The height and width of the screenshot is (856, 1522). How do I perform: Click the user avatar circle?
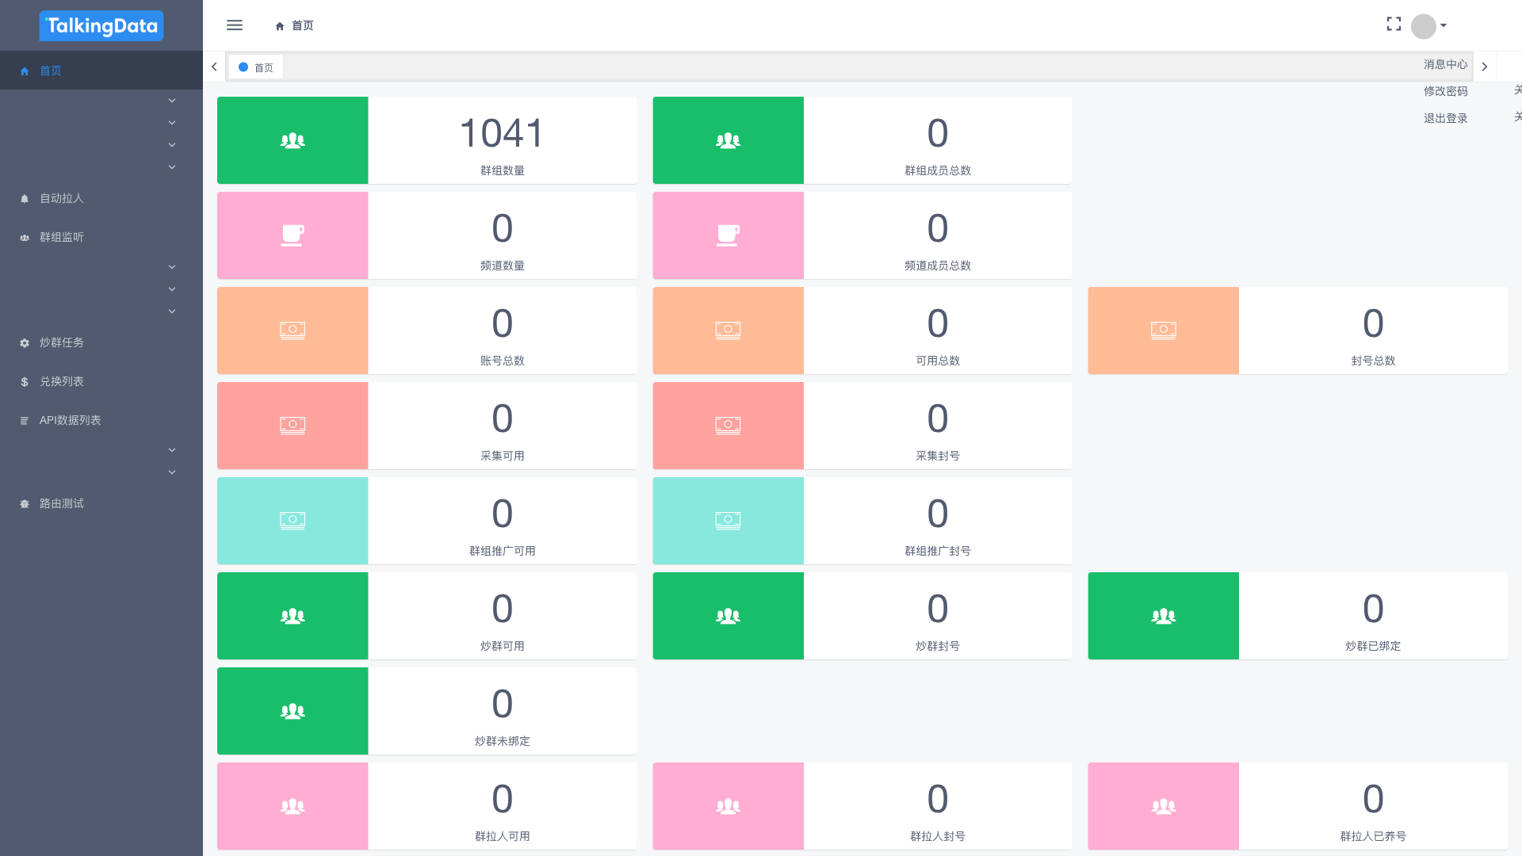click(1423, 26)
